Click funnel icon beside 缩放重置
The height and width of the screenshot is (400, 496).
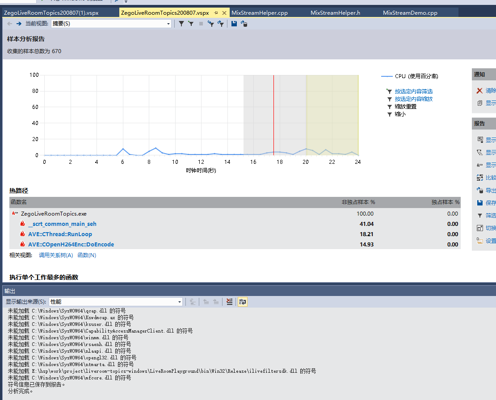click(x=389, y=107)
